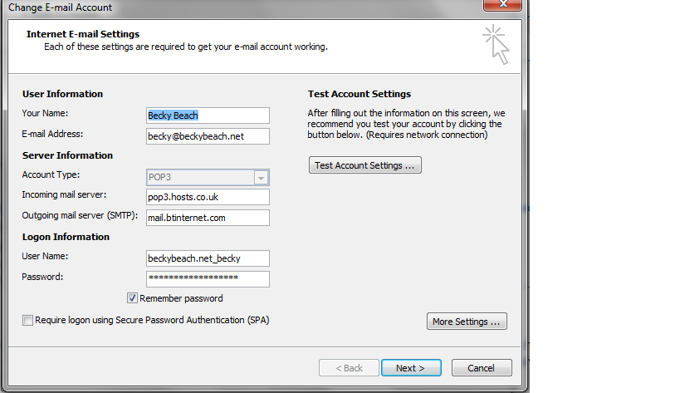This screenshot has height=393, width=680.
Task: Click the Test Account Settings heading text
Action: pos(360,94)
